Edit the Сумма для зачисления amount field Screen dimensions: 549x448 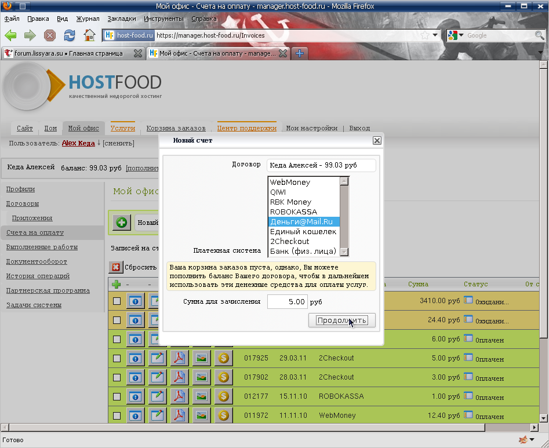click(288, 302)
